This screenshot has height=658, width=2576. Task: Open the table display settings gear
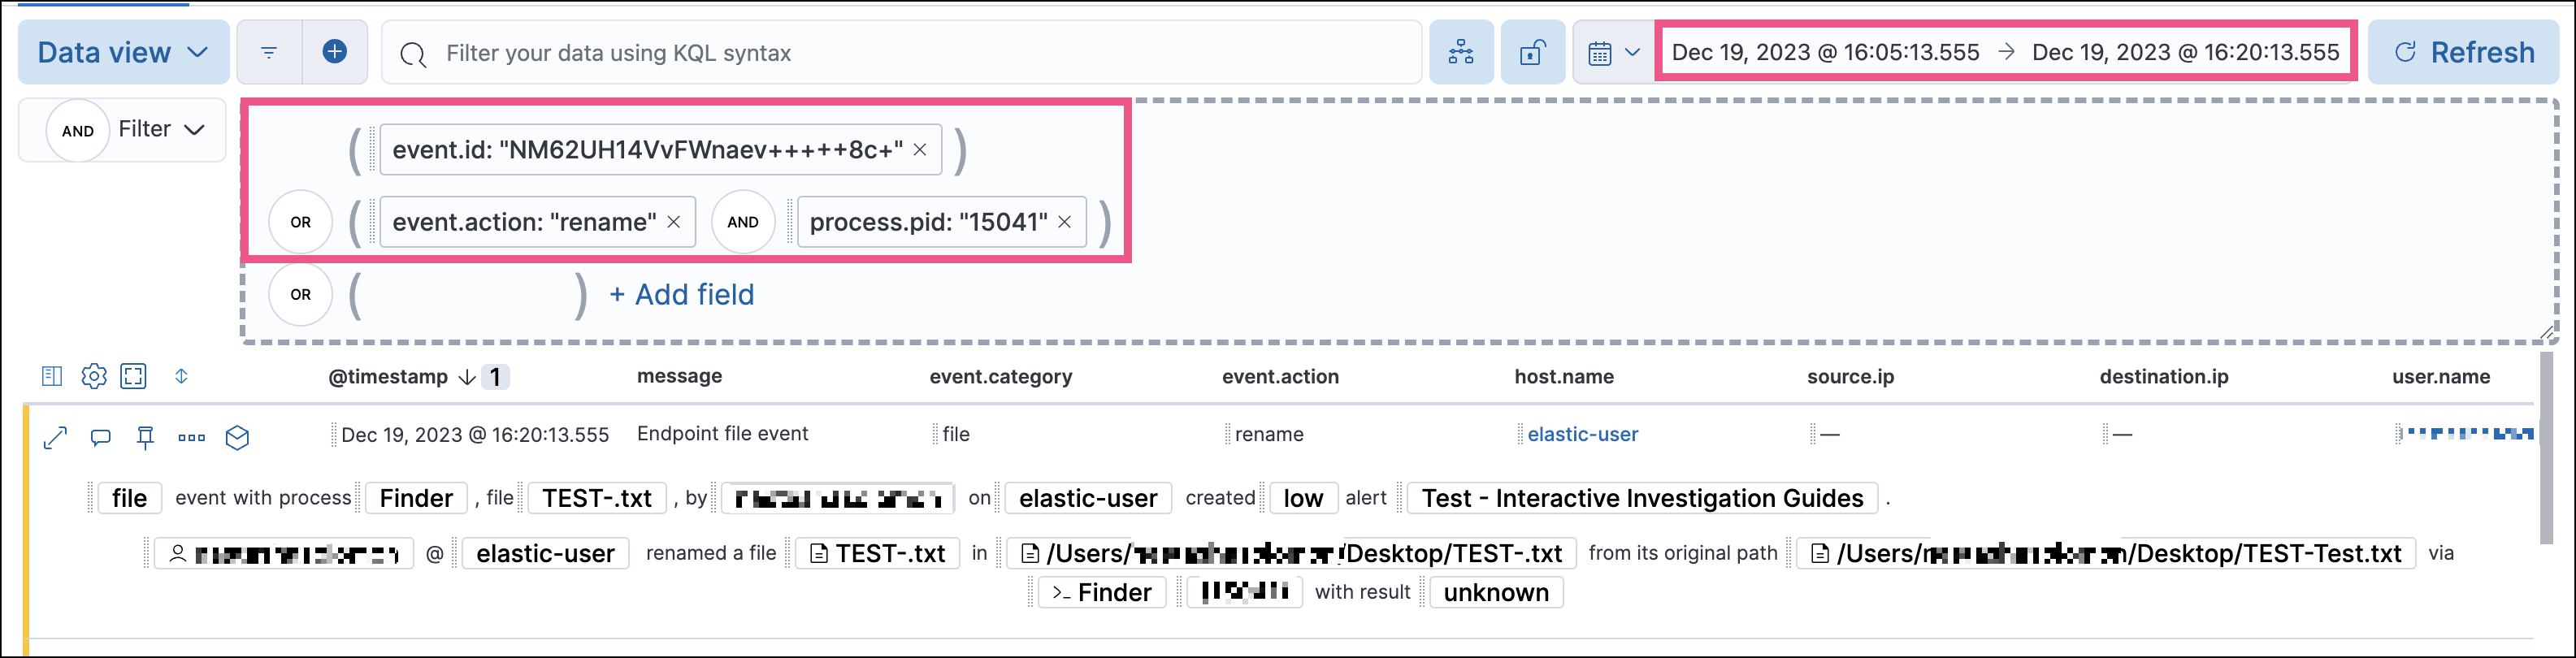point(94,376)
